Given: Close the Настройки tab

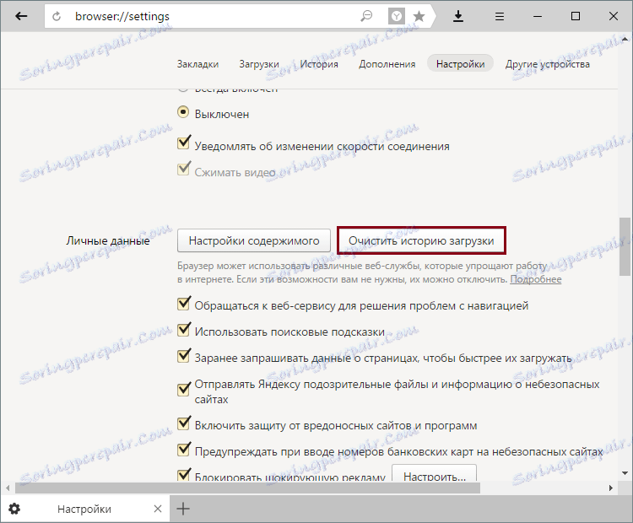Looking at the screenshot, I should (x=158, y=509).
